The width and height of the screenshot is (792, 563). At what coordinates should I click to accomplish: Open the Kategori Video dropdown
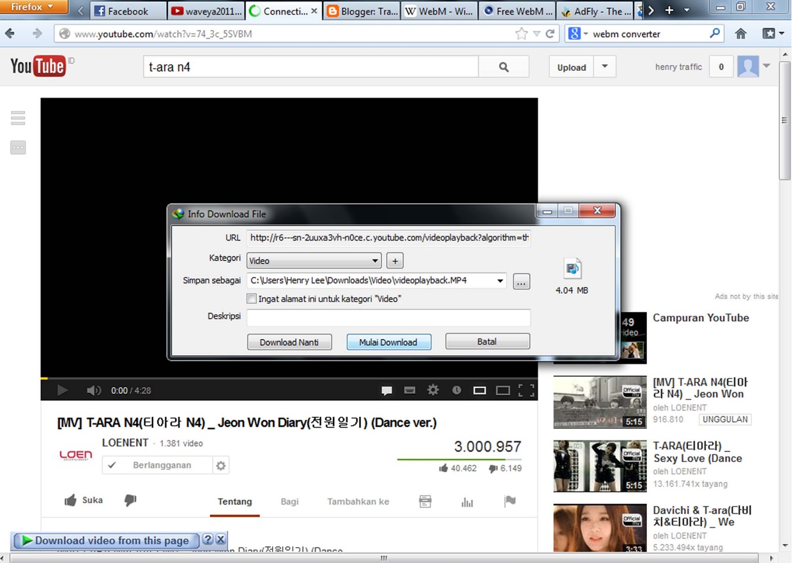[314, 260]
